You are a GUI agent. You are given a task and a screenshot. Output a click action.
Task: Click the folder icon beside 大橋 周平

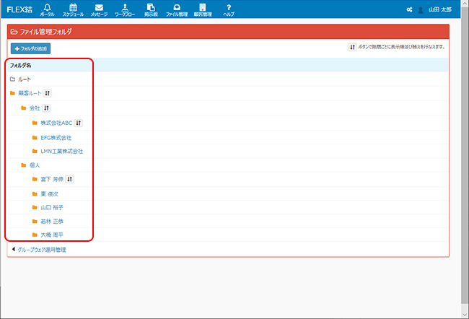click(x=35, y=235)
